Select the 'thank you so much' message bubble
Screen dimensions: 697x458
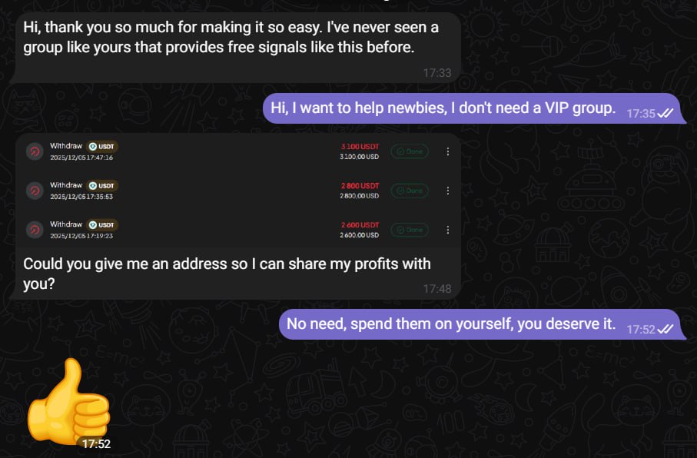231,38
